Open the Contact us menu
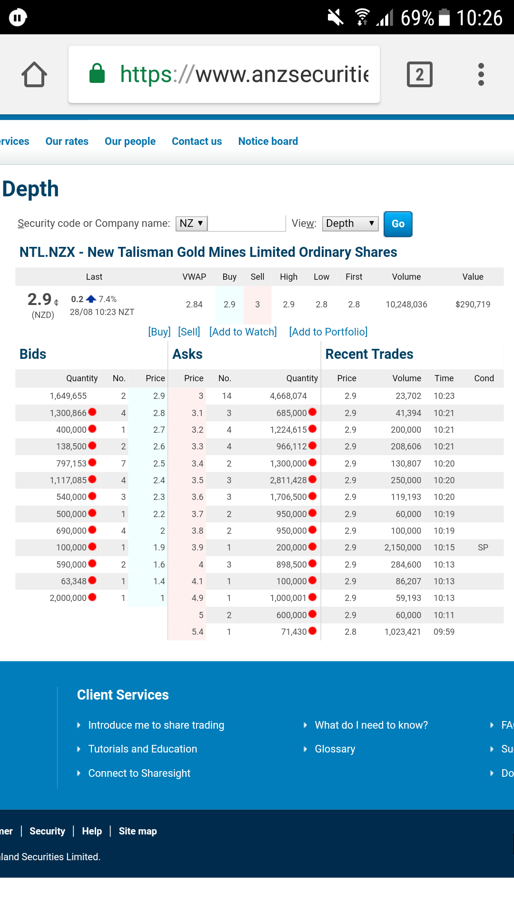The height and width of the screenshot is (915, 514). pos(197,141)
